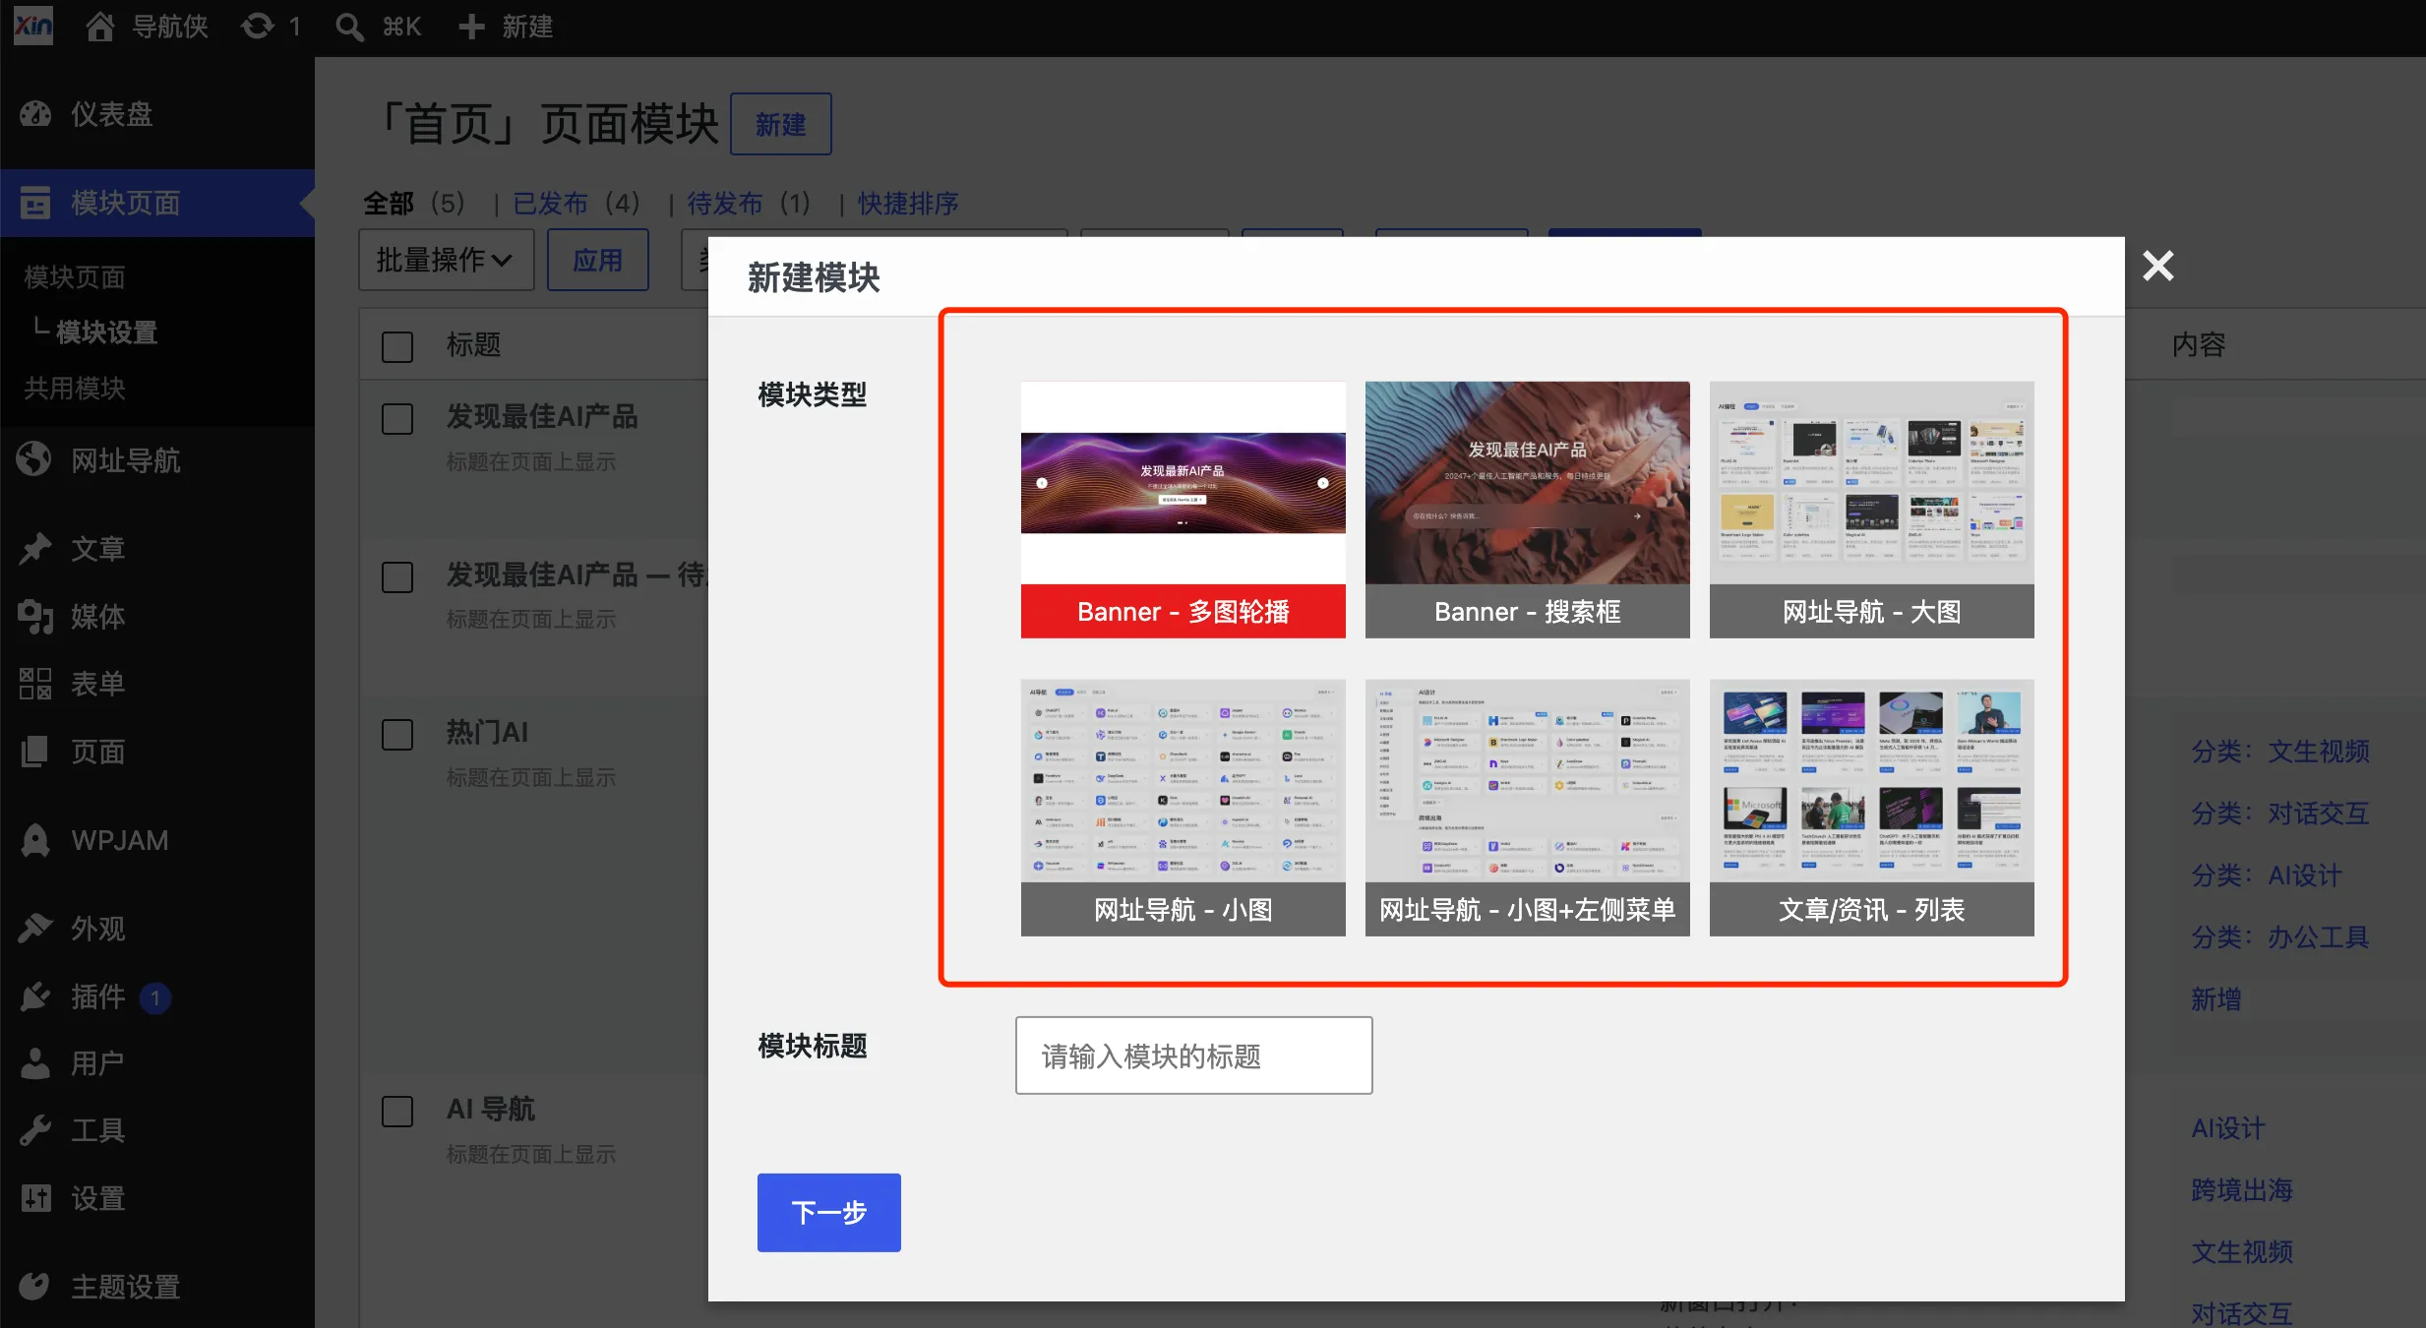
Task: Check the 热门AI row checkbox
Action: [397, 734]
